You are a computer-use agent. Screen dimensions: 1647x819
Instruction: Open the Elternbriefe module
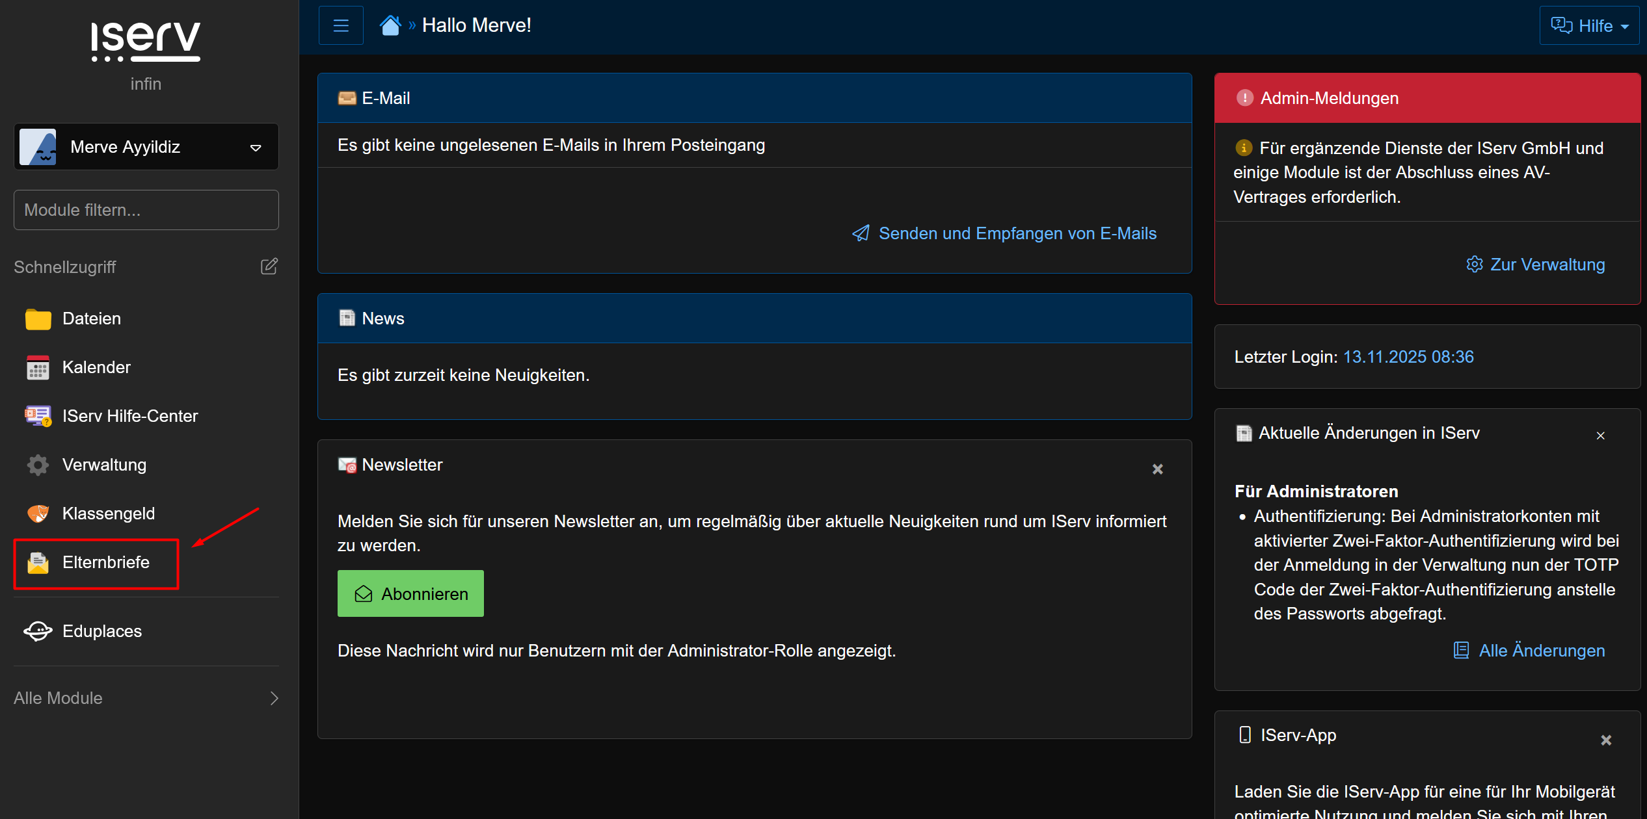point(105,562)
